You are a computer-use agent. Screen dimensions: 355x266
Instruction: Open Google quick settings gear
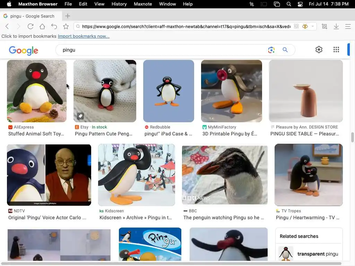tap(319, 50)
